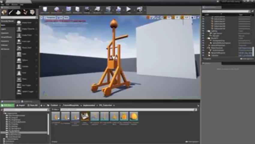255x144 pixels.
Task: Select the orange sphere asset thumbnail
Action: click(134, 116)
